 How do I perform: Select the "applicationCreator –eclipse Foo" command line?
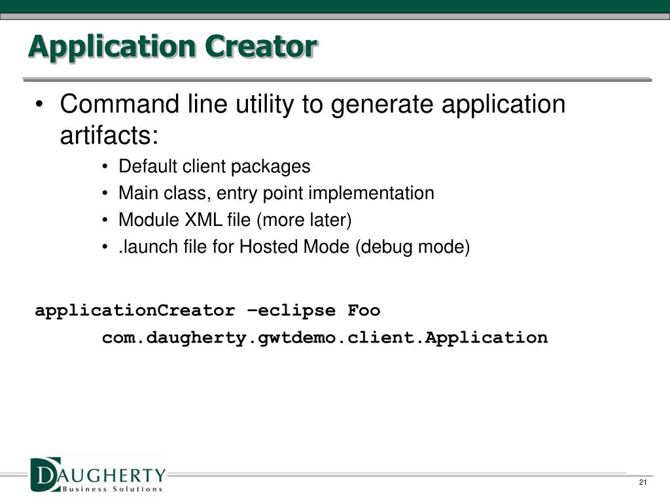tap(207, 311)
